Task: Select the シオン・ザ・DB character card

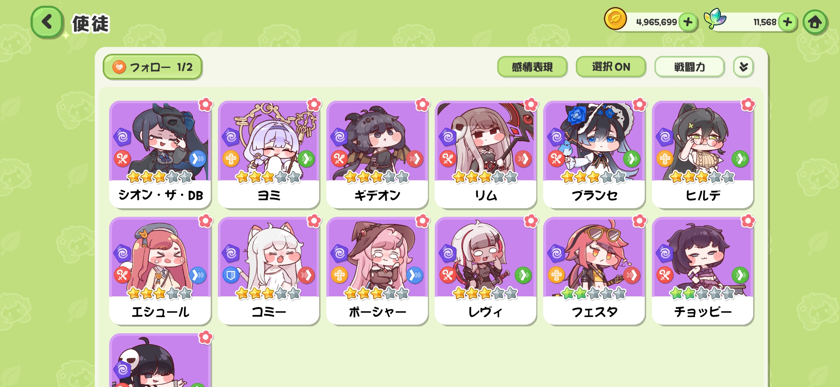Action: coord(160,155)
